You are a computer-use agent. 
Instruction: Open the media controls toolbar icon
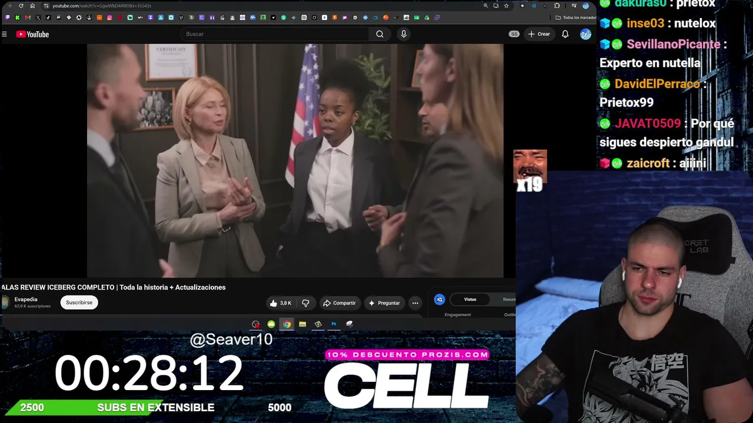574,6
